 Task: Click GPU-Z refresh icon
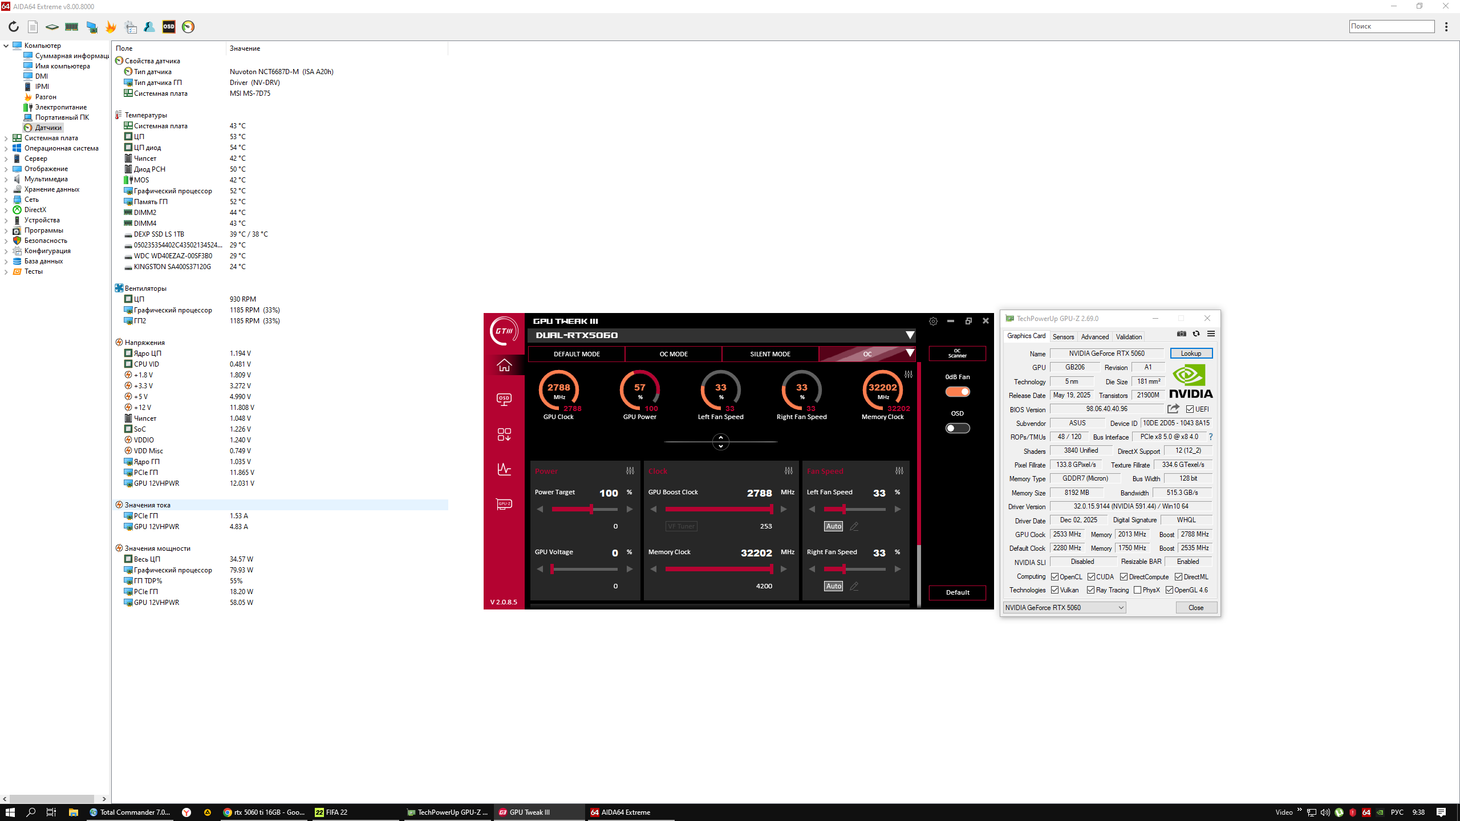coord(1197,334)
